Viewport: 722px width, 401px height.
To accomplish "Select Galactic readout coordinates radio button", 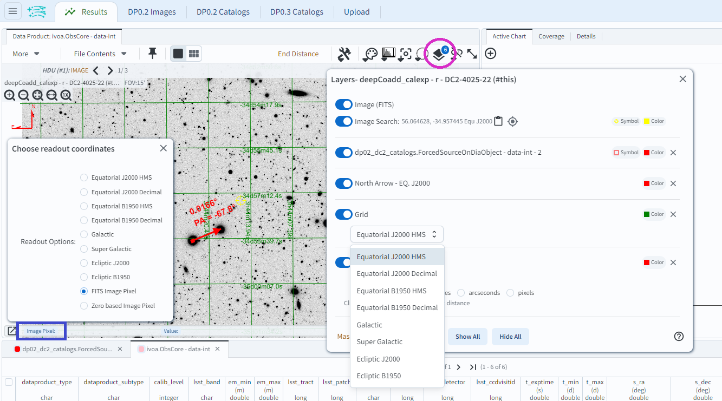I will coord(84,234).
